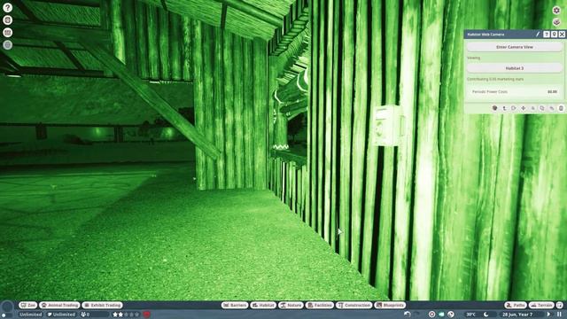
Task: Select the web camera box on the wall
Action: [387, 126]
